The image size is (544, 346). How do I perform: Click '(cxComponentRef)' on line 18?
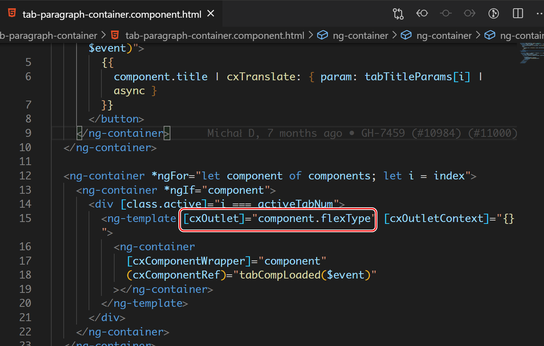pyautogui.click(x=176, y=275)
